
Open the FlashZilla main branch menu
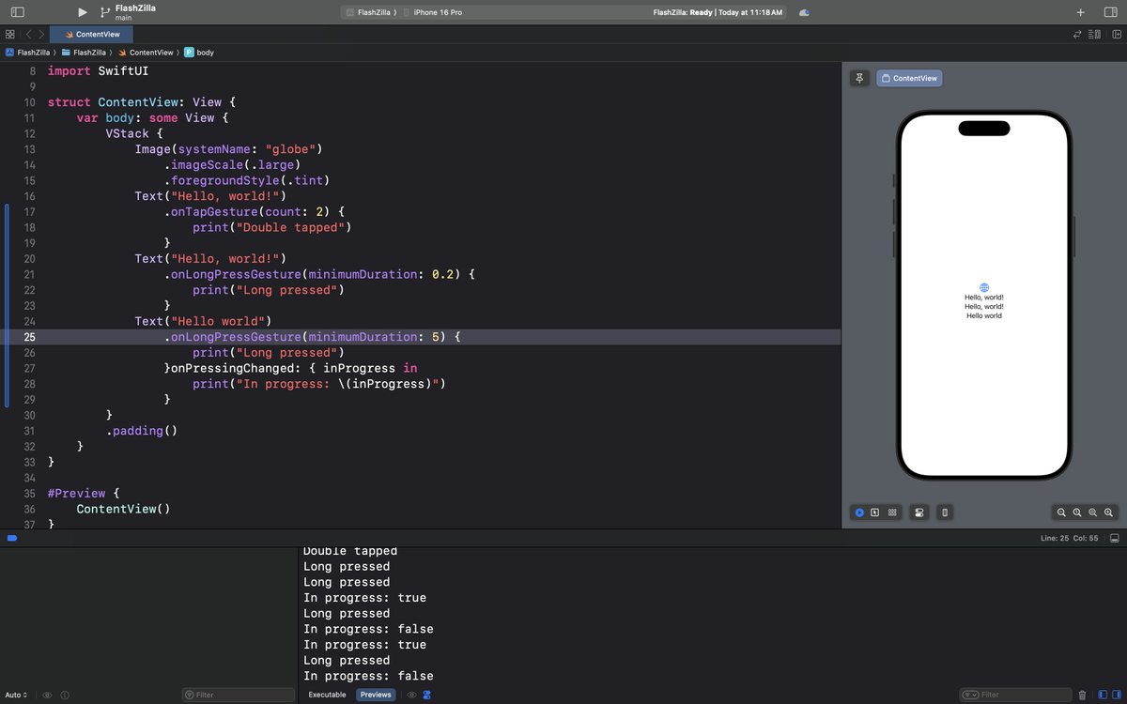[131, 12]
